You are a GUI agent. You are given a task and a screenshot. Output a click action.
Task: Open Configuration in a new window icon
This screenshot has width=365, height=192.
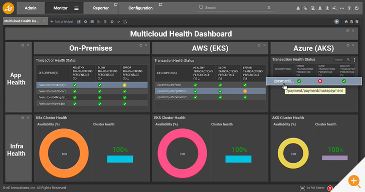coord(161,4)
